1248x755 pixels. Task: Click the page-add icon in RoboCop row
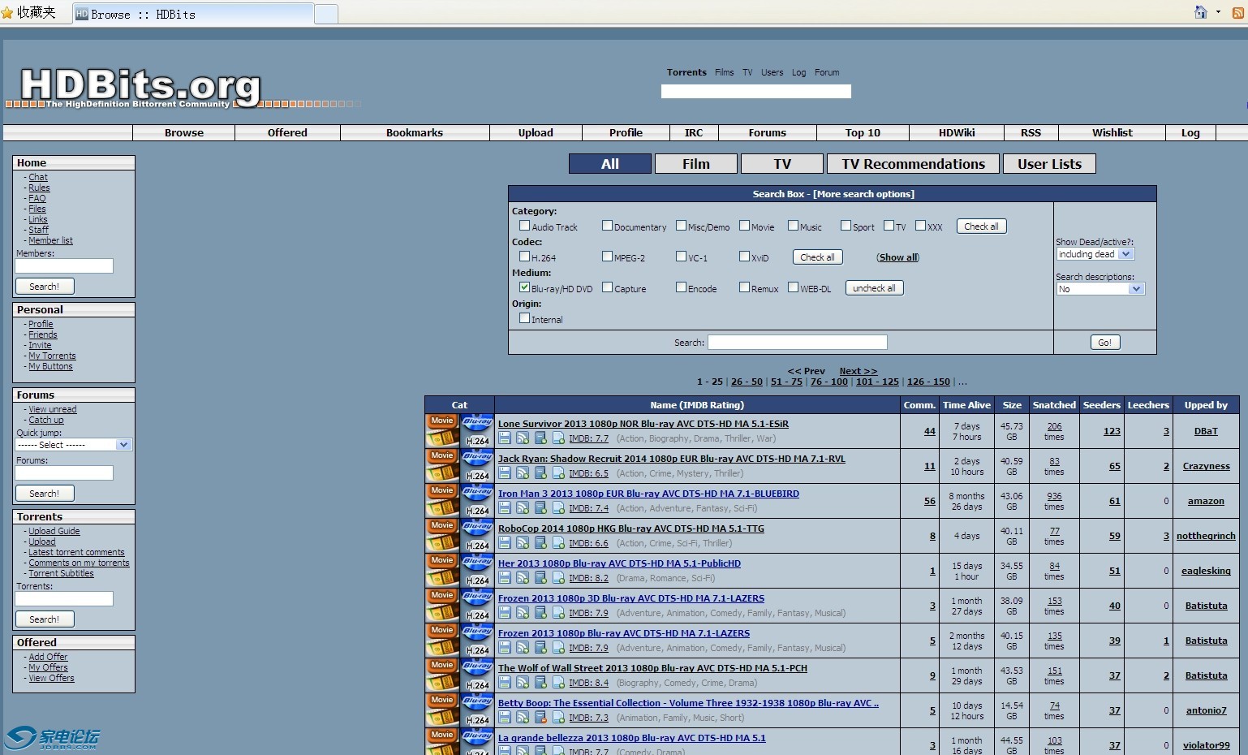pyautogui.click(x=558, y=543)
